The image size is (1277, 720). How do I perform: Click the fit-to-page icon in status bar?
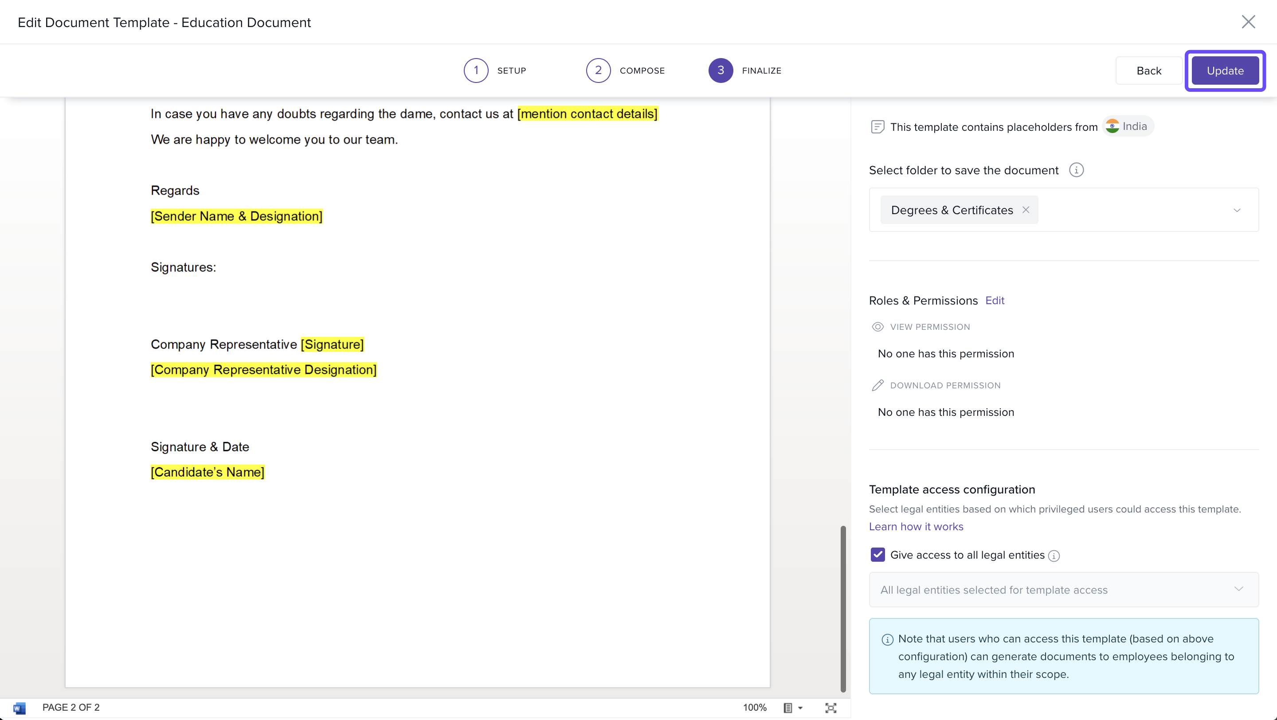click(830, 708)
